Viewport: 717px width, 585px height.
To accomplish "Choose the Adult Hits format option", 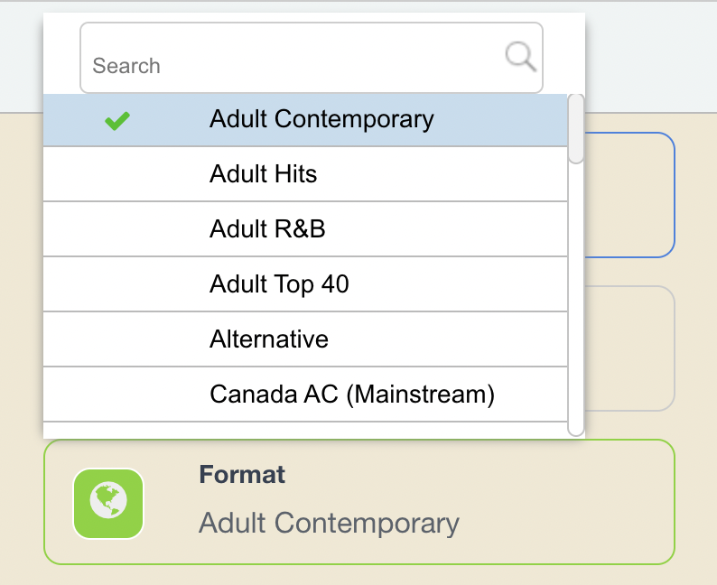I will point(305,174).
